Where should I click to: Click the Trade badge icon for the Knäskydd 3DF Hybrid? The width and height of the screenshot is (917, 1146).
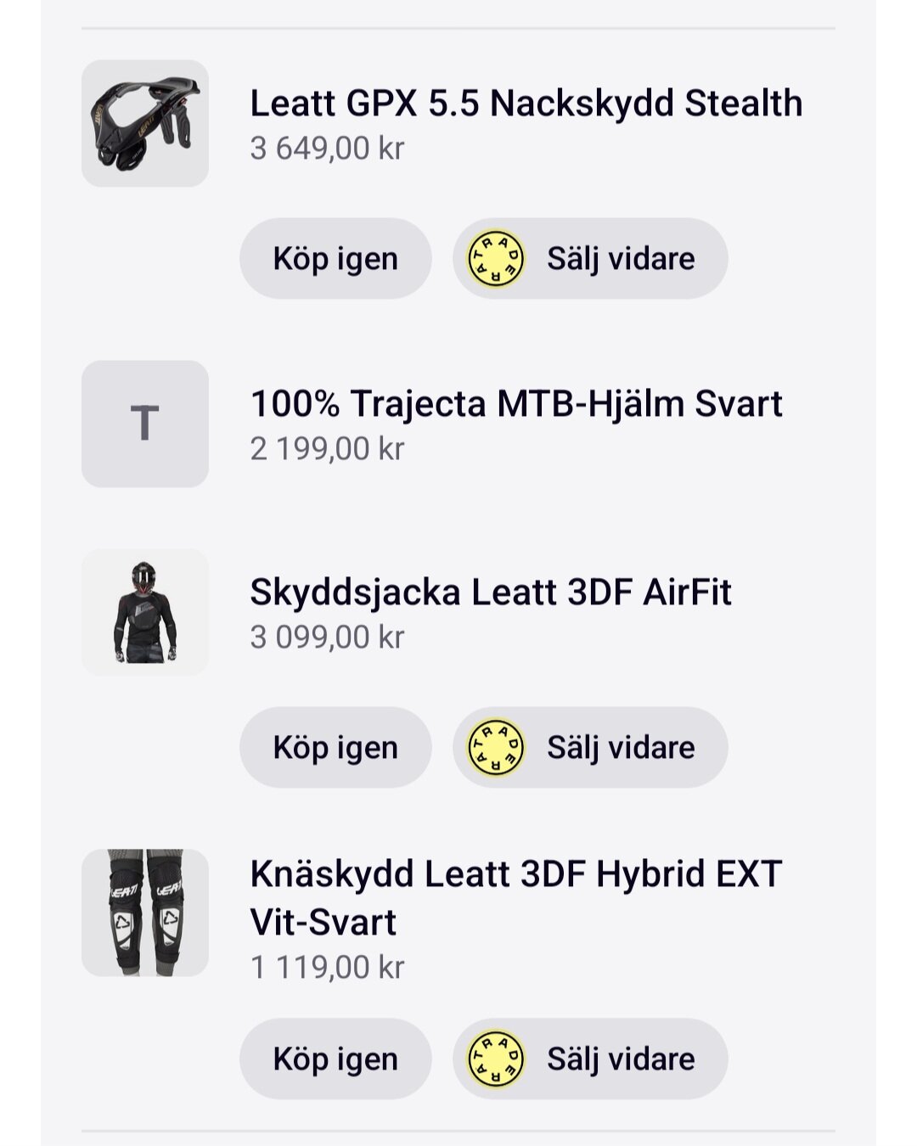pos(497,1059)
